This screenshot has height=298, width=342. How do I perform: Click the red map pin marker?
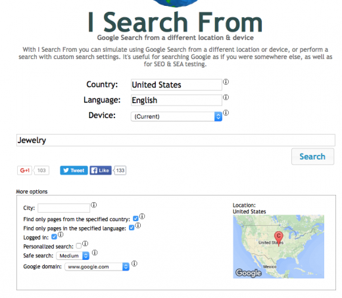279,238
